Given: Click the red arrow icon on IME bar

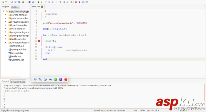Looking at the screenshot, I should (x=66, y=79).
